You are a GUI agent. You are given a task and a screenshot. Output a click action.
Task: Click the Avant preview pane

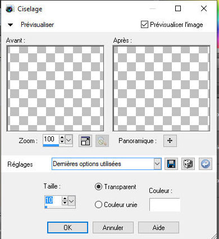(55, 89)
